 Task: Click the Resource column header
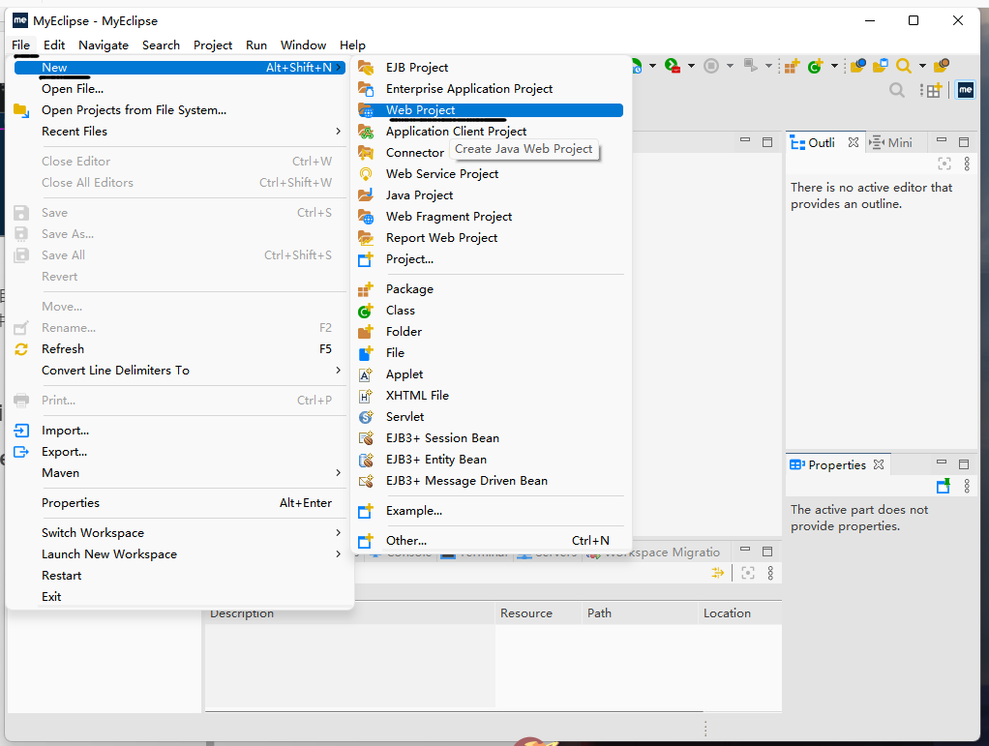point(538,612)
